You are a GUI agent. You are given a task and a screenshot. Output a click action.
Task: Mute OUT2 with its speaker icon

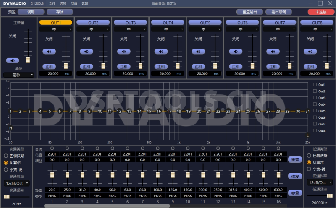coord(87,52)
